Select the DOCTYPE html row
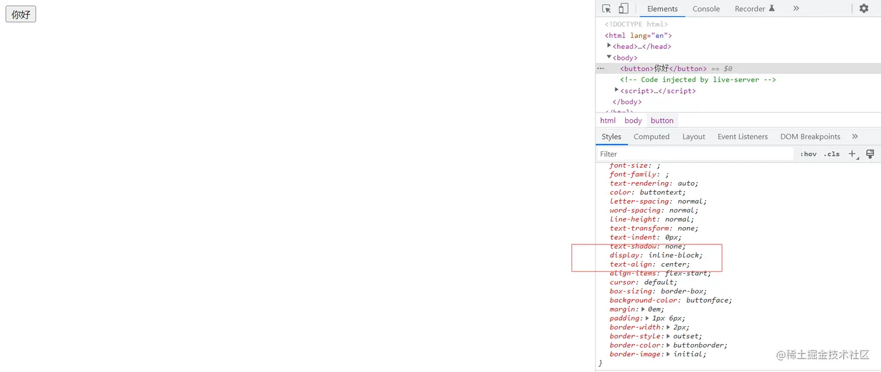 [x=636, y=24]
